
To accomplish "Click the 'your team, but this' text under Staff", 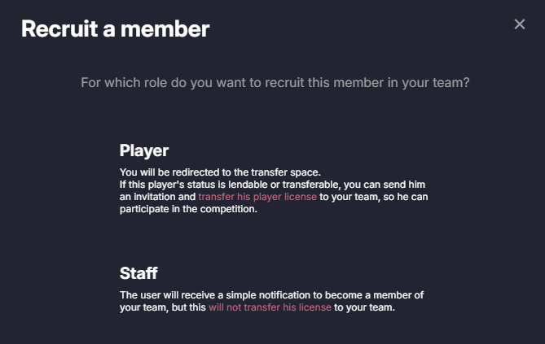I will click(163, 307).
